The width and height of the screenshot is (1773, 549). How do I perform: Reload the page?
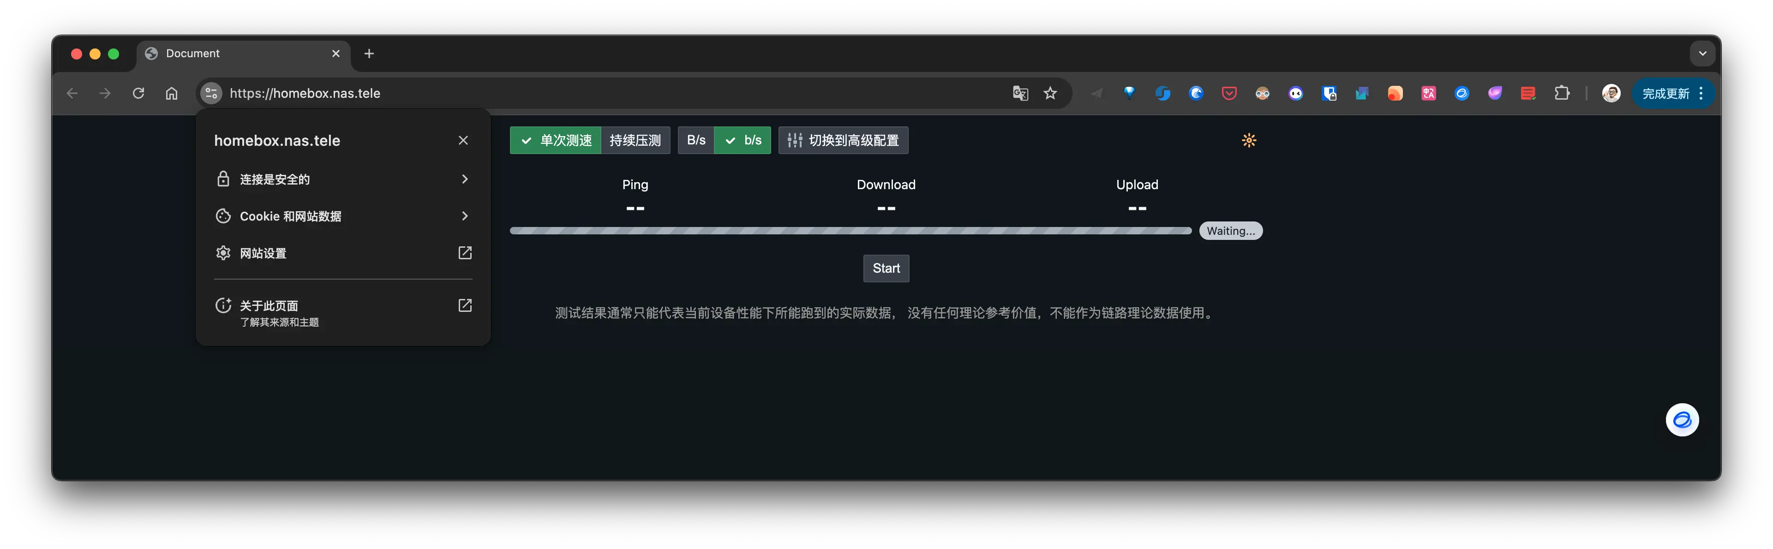138,93
